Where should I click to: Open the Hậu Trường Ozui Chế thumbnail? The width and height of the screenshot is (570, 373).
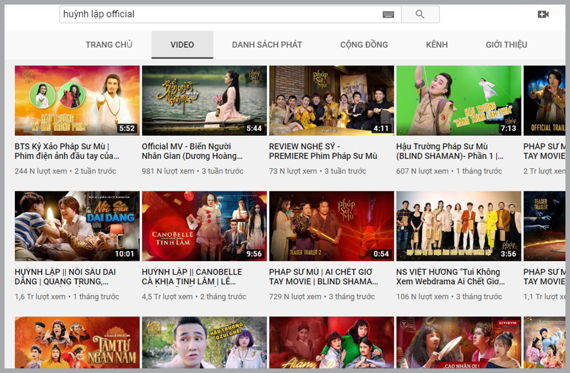point(204,342)
